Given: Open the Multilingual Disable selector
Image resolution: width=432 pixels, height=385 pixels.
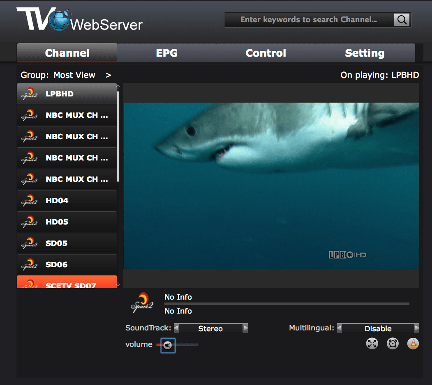Looking at the screenshot, I should pyautogui.click(x=378, y=328).
